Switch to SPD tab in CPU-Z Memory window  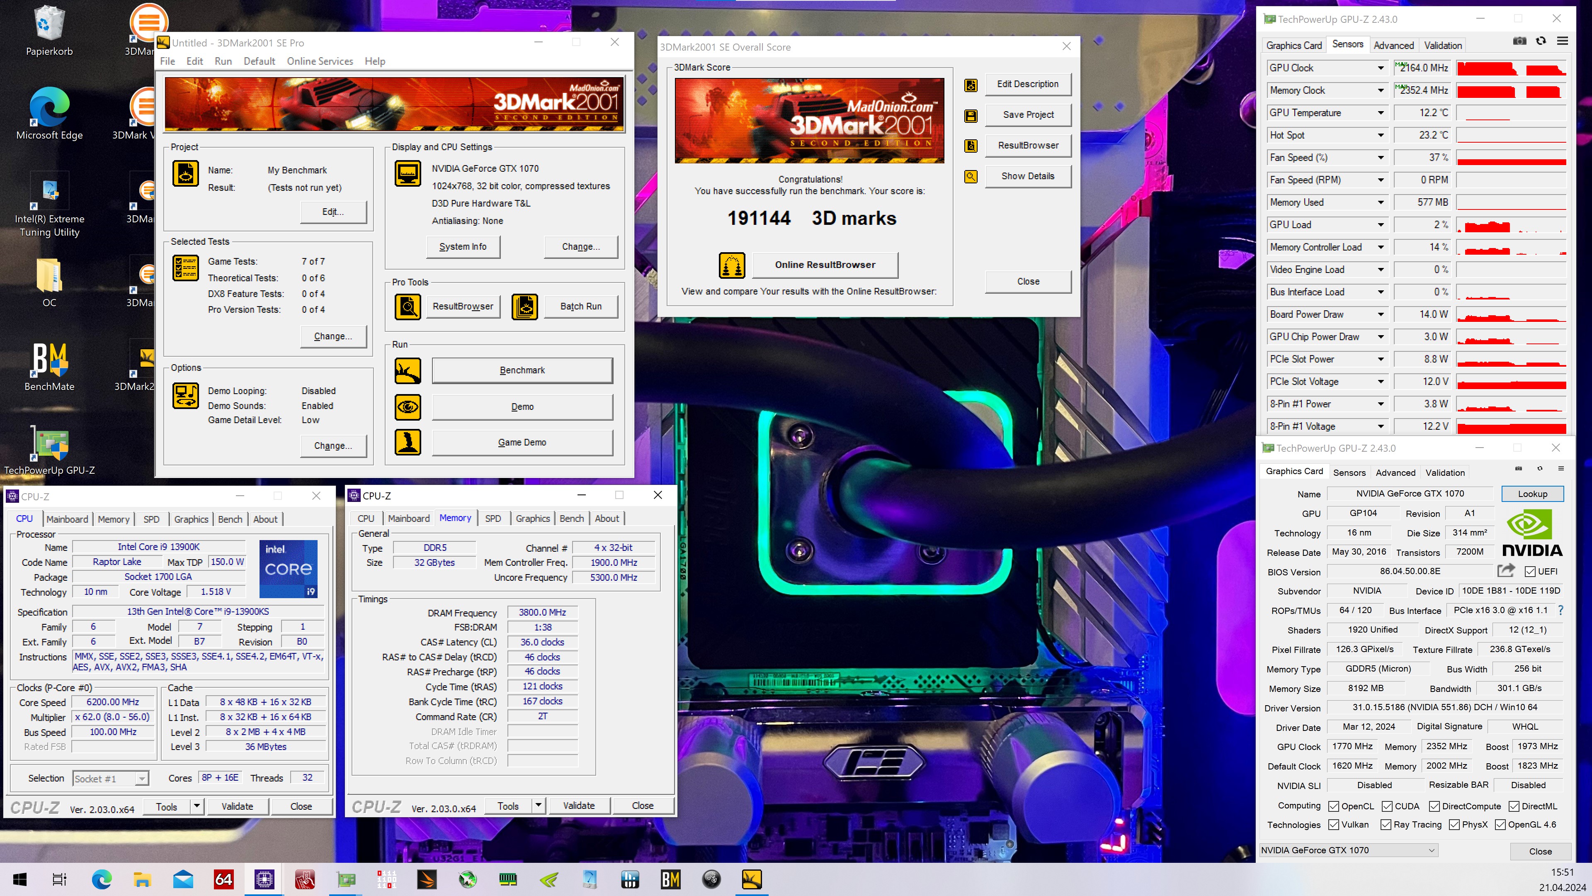click(493, 518)
